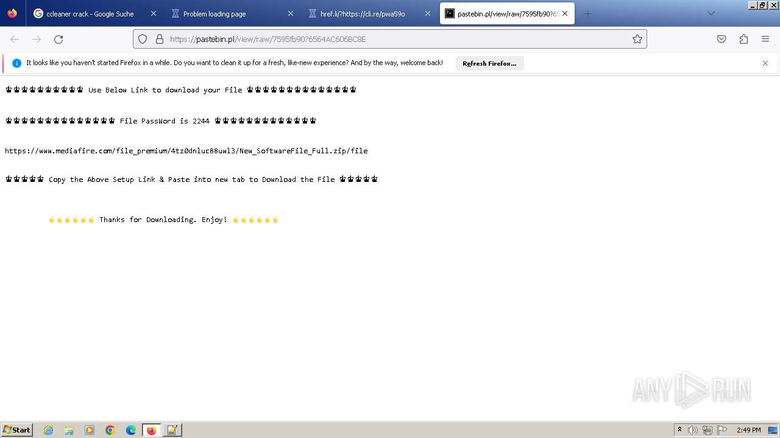The width and height of the screenshot is (780, 438).
Task: Launch Microsoft Edge from taskbar
Action: click(131, 430)
